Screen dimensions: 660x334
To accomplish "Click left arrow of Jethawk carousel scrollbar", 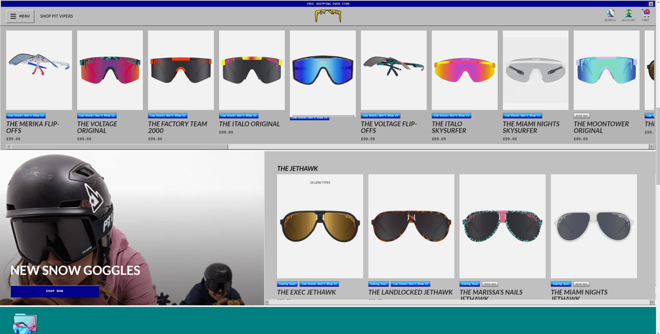I will click(267, 302).
